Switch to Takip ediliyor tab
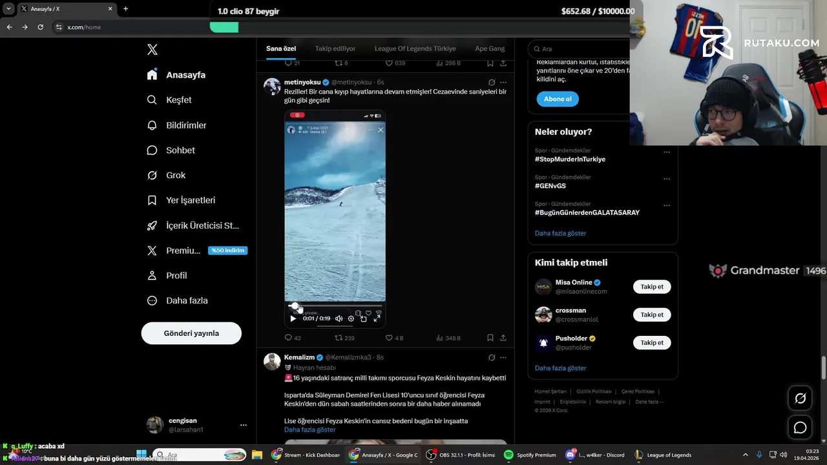 (335, 48)
